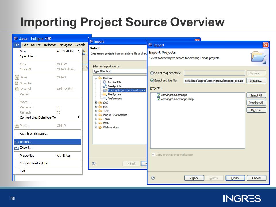
Task: Open Convert Line Delimiters To submenu
Action: pos(79,117)
